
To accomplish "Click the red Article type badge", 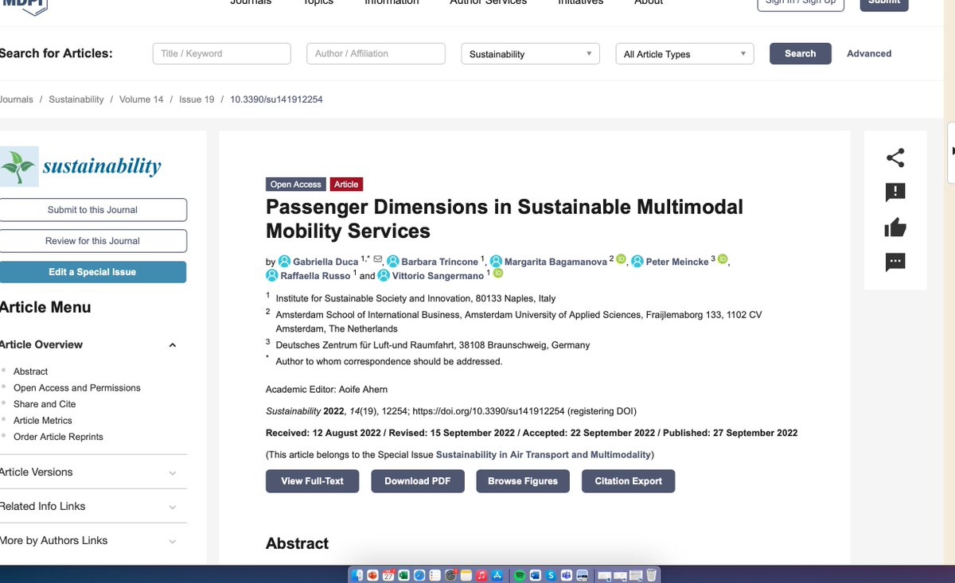I will tap(346, 185).
